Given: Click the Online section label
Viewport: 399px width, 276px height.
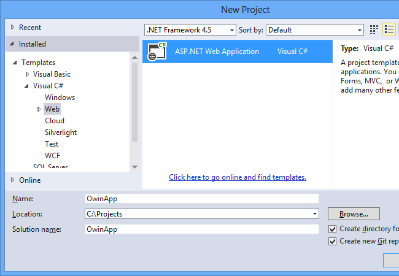Looking at the screenshot, I should pos(30,180).
